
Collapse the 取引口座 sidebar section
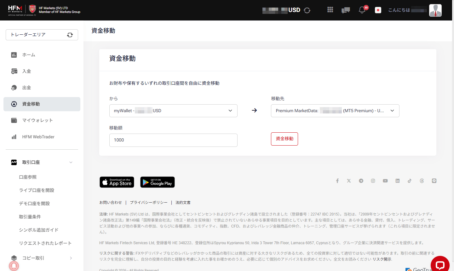71,162
